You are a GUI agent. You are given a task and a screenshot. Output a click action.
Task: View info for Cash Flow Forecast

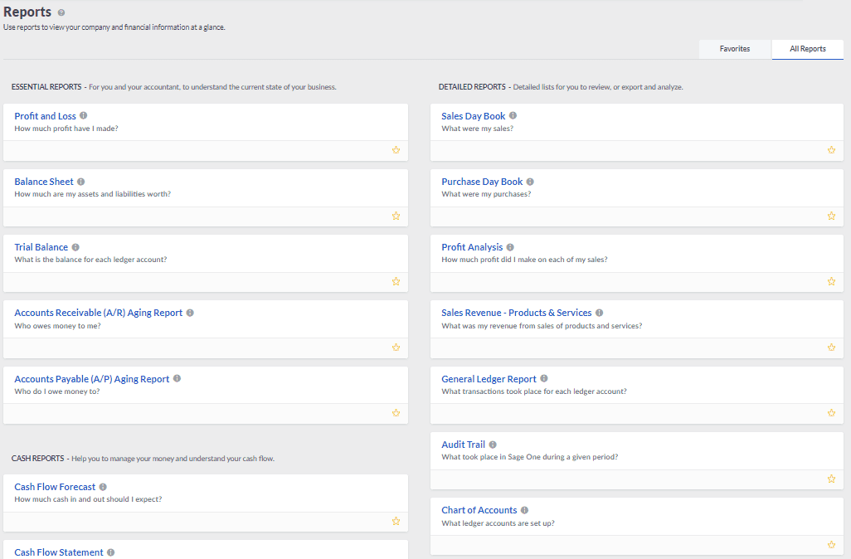[x=102, y=486]
